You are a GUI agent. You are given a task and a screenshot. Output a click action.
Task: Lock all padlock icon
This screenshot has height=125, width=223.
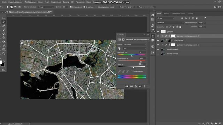(x=180, y=27)
